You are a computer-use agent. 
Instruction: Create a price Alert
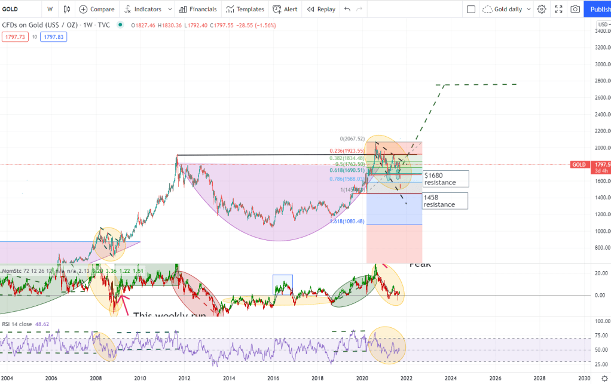click(x=285, y=9)
